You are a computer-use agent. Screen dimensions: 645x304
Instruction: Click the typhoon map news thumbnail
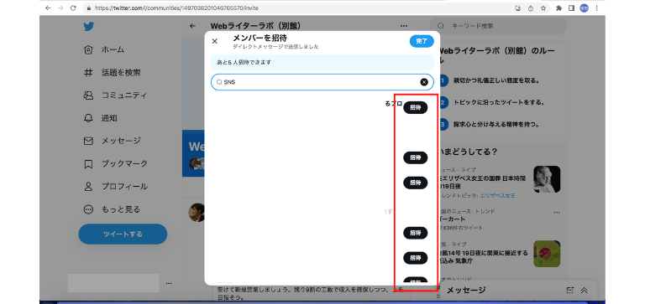pyautogui.click(x=547, y=254)
